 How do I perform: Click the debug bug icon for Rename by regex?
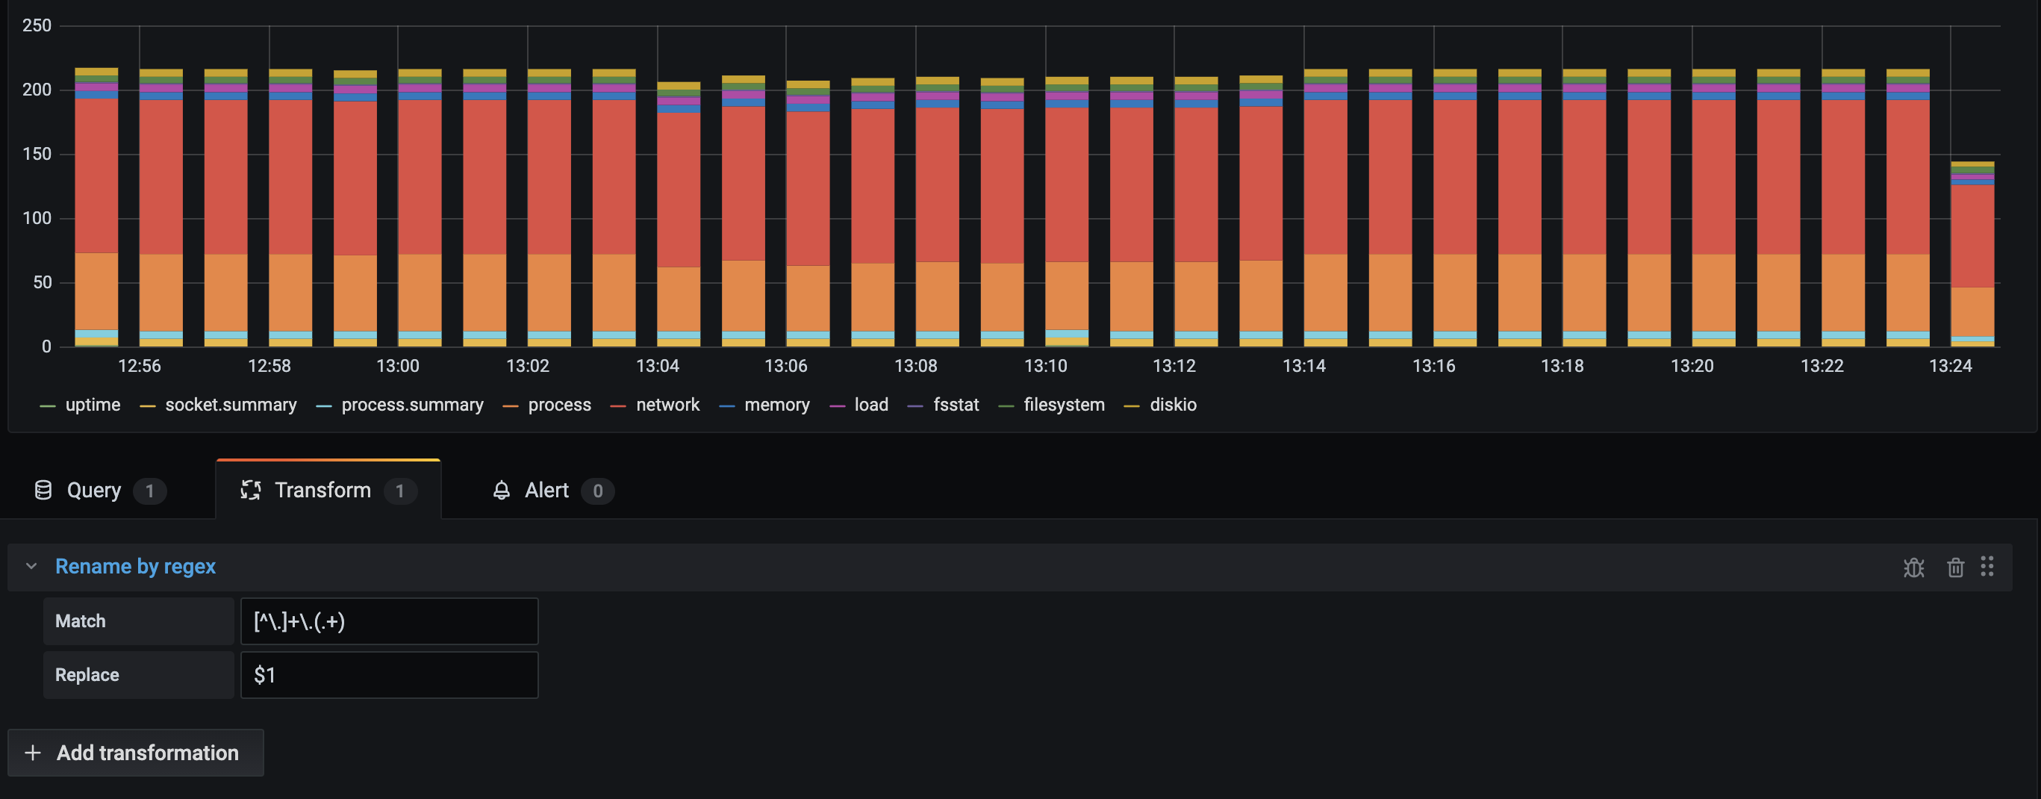pyautogui.click(x=1913, y=568)
